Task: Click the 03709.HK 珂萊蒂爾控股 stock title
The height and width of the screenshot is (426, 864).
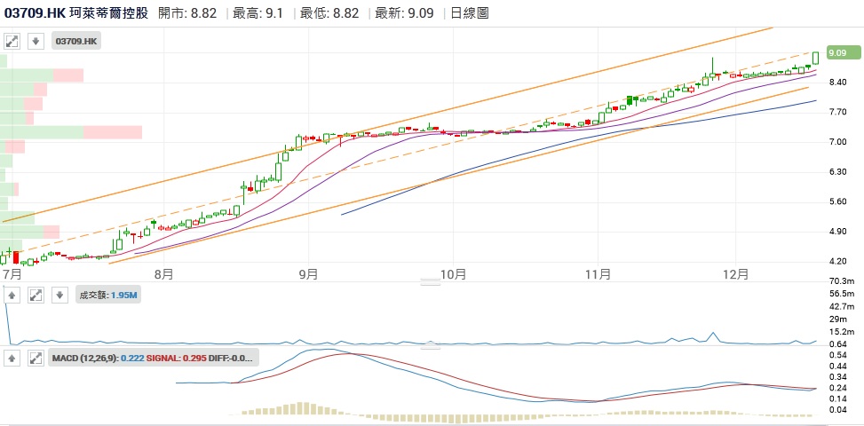Action: coord(75,13)
